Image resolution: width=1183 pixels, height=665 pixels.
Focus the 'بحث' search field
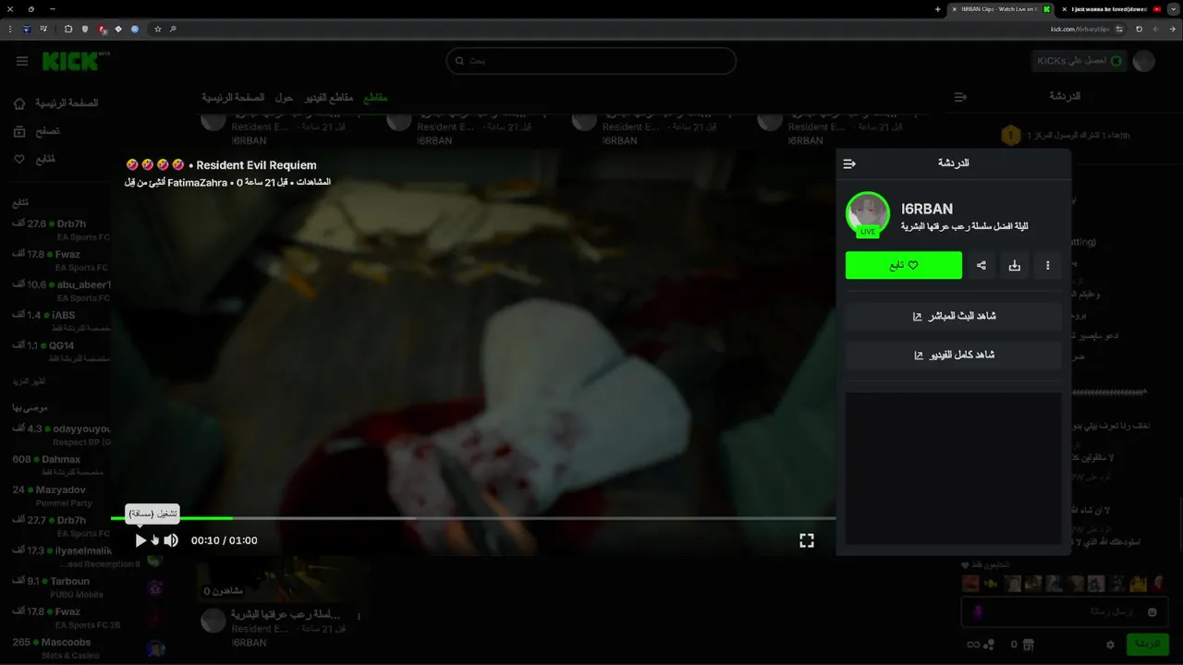[591, 61]
